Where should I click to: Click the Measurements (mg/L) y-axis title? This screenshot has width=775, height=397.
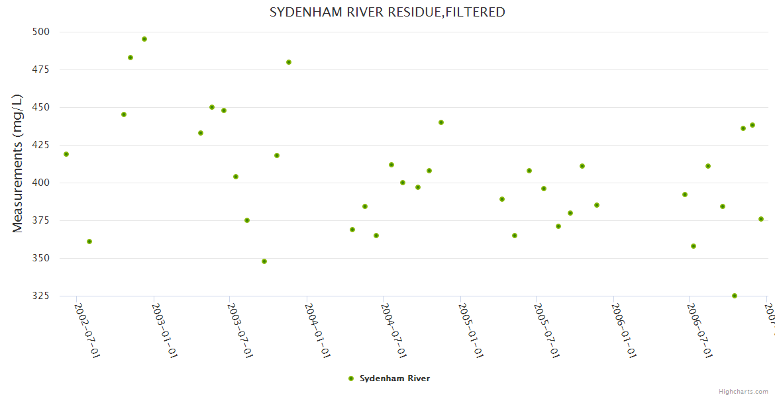[x=18, y=163]
